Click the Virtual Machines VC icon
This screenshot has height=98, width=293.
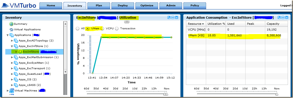[12, 91]
